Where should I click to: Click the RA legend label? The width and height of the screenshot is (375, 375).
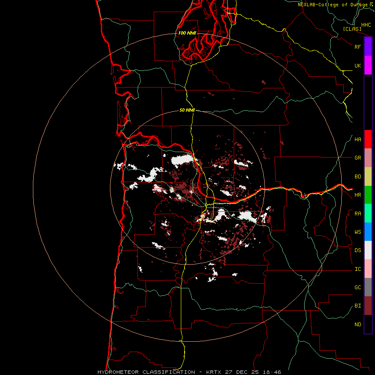point(357,213)
